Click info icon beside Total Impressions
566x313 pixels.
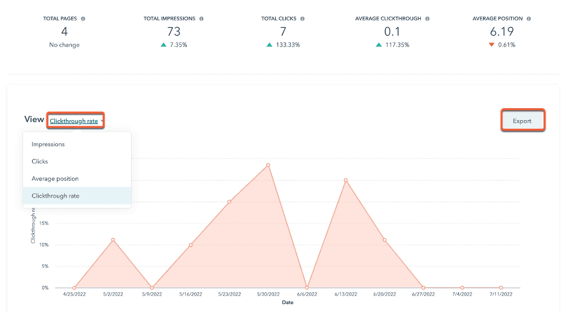pyautogui.click(x=201, y=19)
